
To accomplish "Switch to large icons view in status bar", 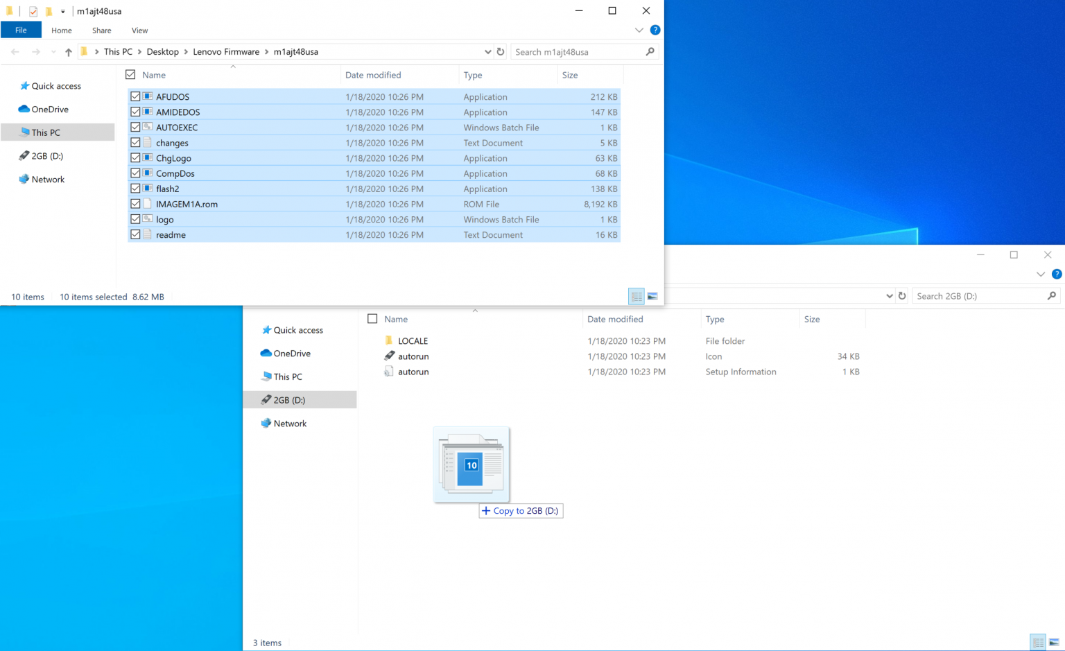I will coord(652,296).
